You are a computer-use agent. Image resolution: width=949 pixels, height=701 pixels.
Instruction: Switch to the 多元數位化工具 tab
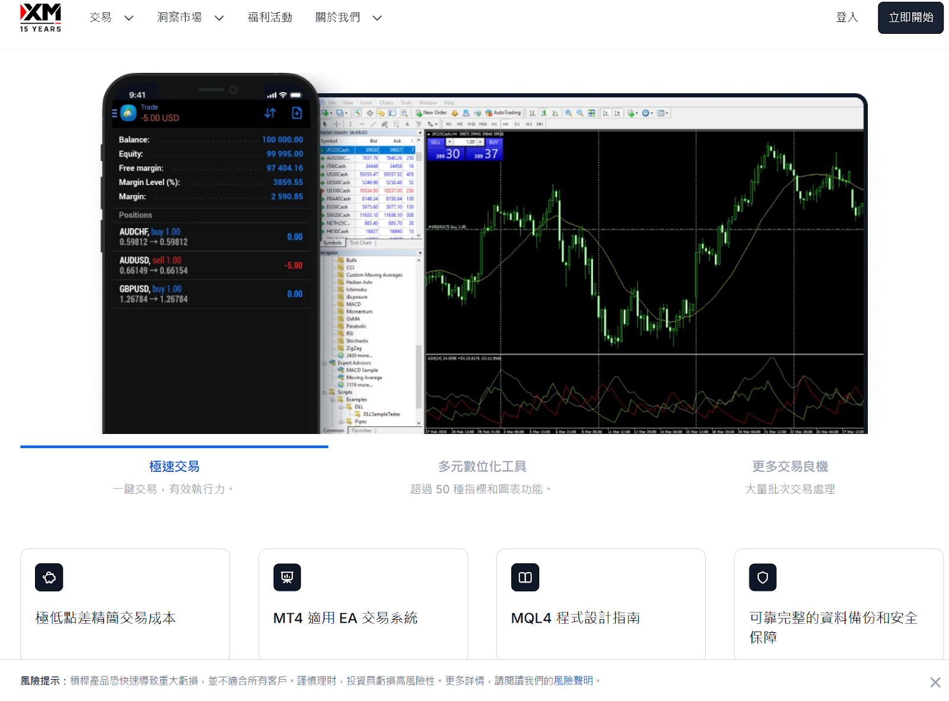(482, 467)
